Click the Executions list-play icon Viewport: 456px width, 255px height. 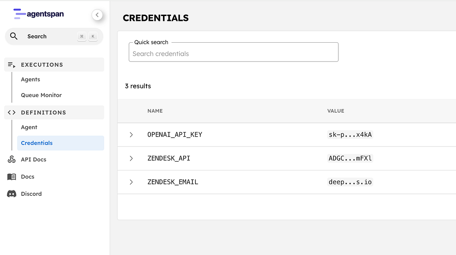(x=12, y=65)
